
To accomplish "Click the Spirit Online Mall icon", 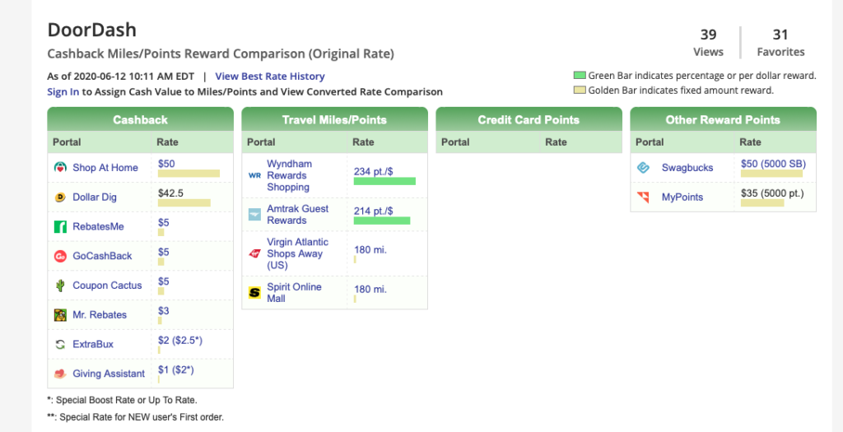I will (254, 293).
